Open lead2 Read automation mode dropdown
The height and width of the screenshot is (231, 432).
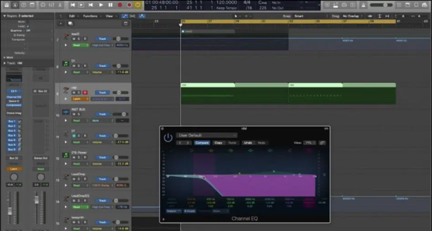pos(81,45)
